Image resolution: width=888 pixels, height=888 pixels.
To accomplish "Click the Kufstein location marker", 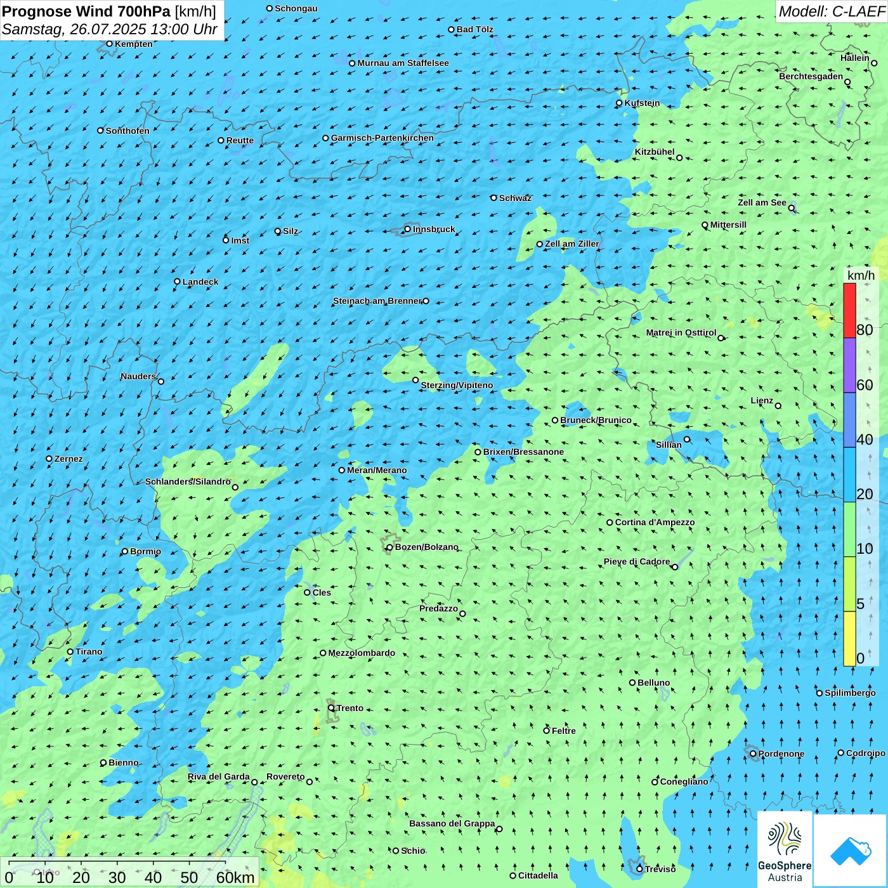I will (619, 103).
